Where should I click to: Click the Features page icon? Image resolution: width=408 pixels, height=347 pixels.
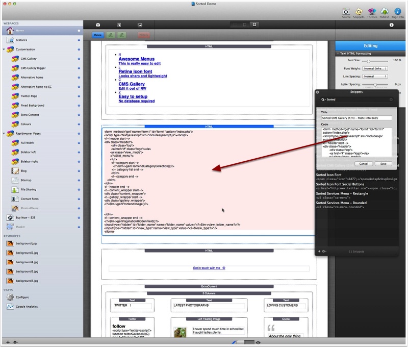(10, 40)
